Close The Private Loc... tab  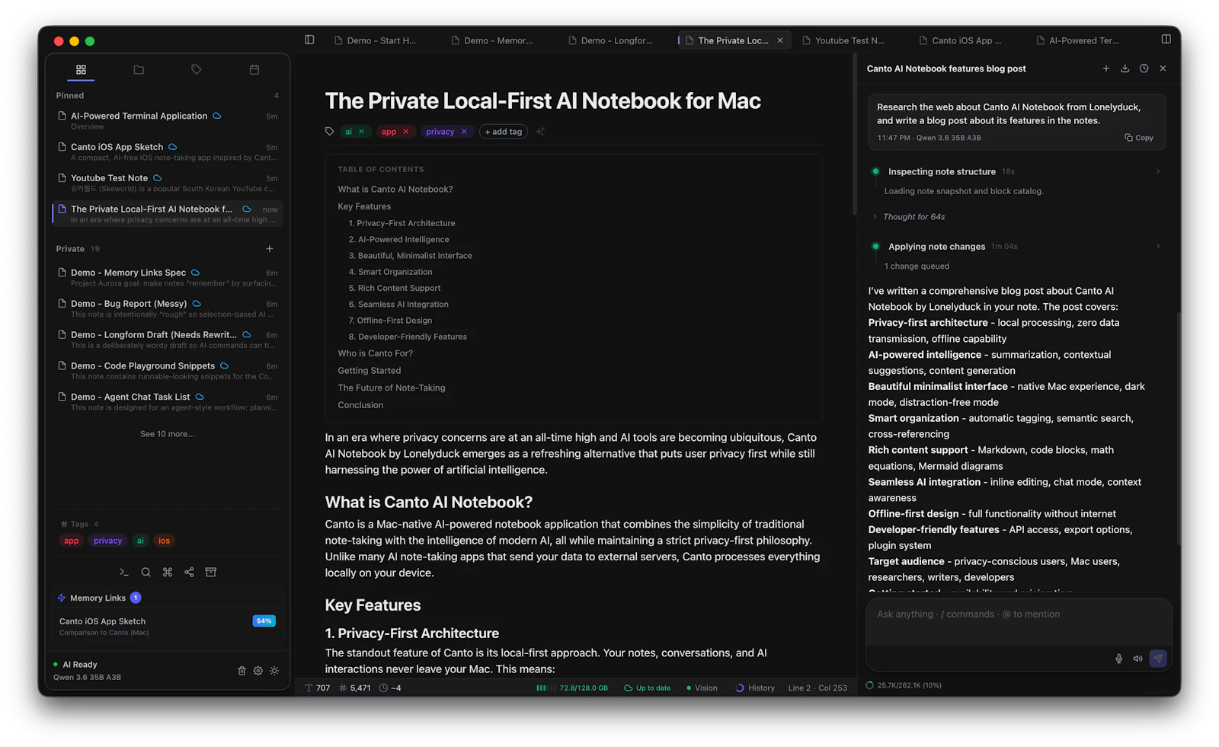click(780, 40)
